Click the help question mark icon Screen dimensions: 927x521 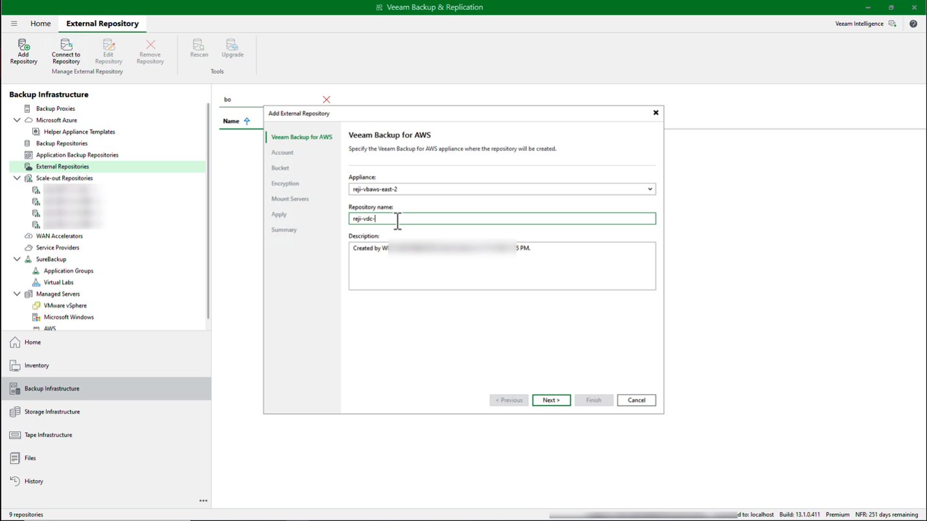[x=913, y=23]
